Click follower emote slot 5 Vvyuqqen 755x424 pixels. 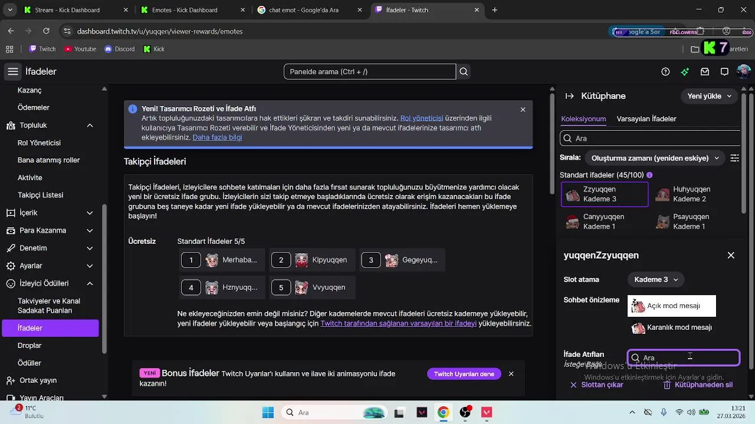[x=313, y=287]
